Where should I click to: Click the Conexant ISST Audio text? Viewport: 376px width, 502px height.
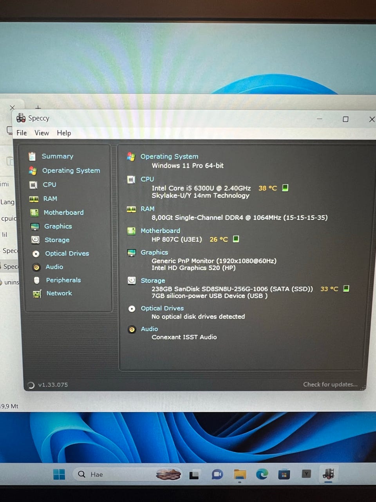(x=184, y=337)
